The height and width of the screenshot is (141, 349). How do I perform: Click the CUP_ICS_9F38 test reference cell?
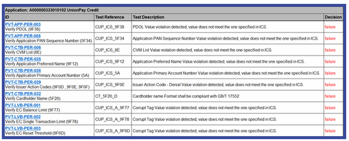(110, 27)
